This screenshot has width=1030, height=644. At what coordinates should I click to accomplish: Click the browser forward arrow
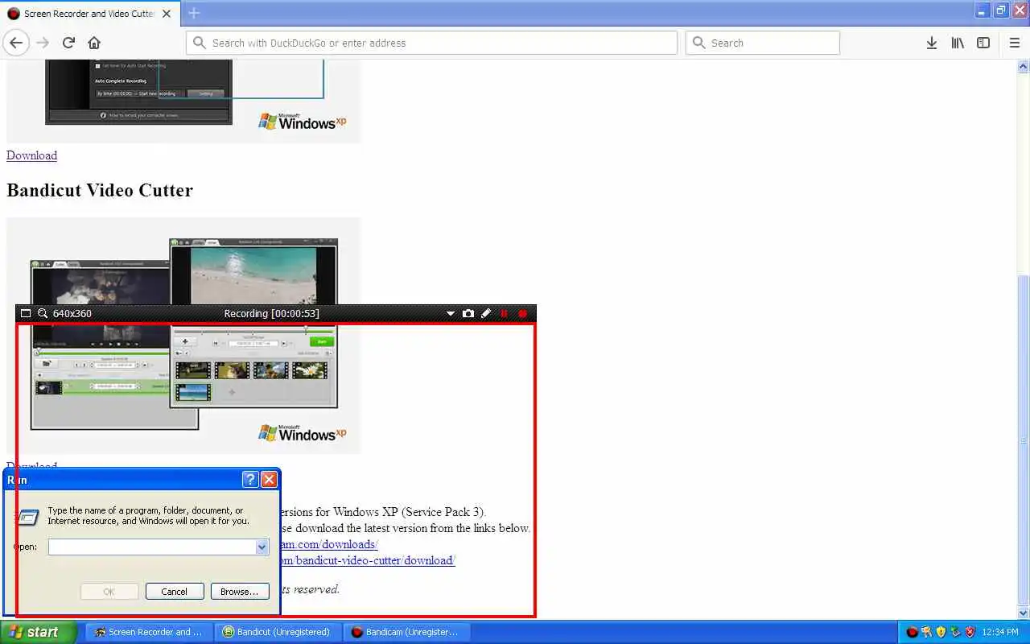click(43, 43)
